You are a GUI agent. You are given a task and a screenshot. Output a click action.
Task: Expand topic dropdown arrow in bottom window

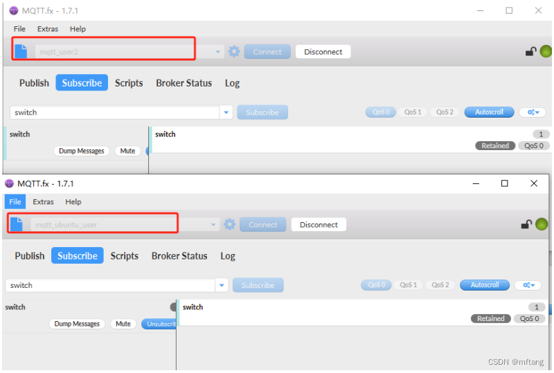click(x=222, y=285)
